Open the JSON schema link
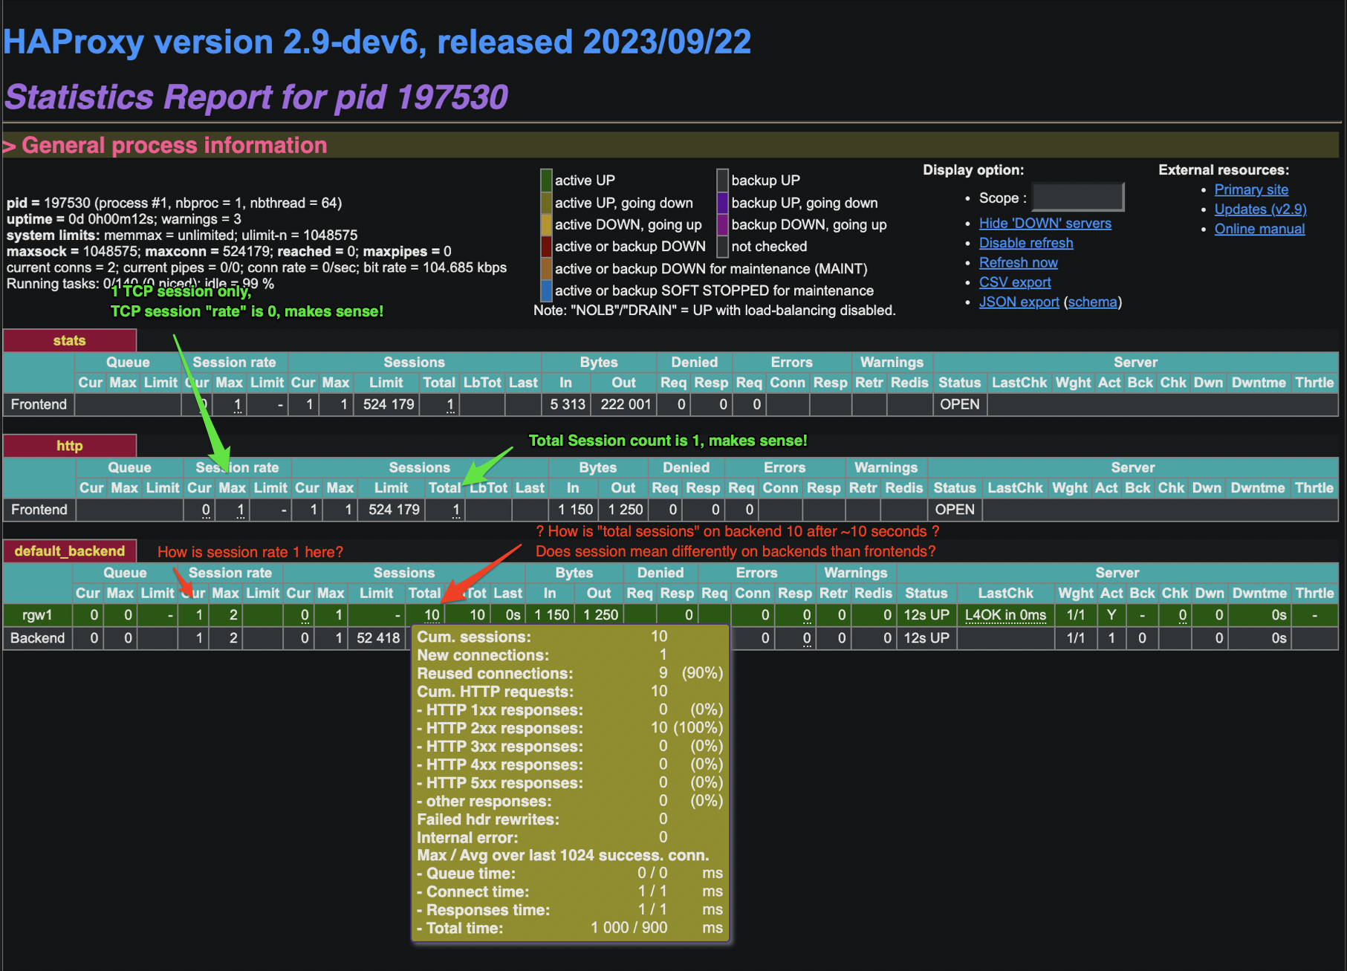Image resolution: width=1347 pixels, height=971 pixels. click(x=1092, y=302)
